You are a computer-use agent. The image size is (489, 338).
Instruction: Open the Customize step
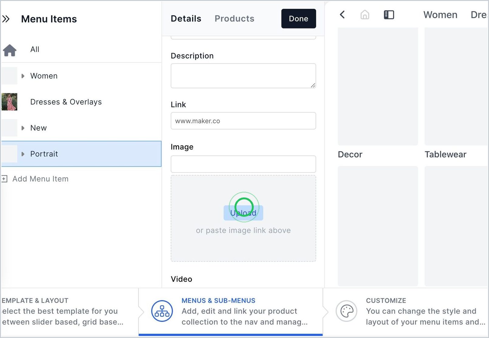[405, 311]
